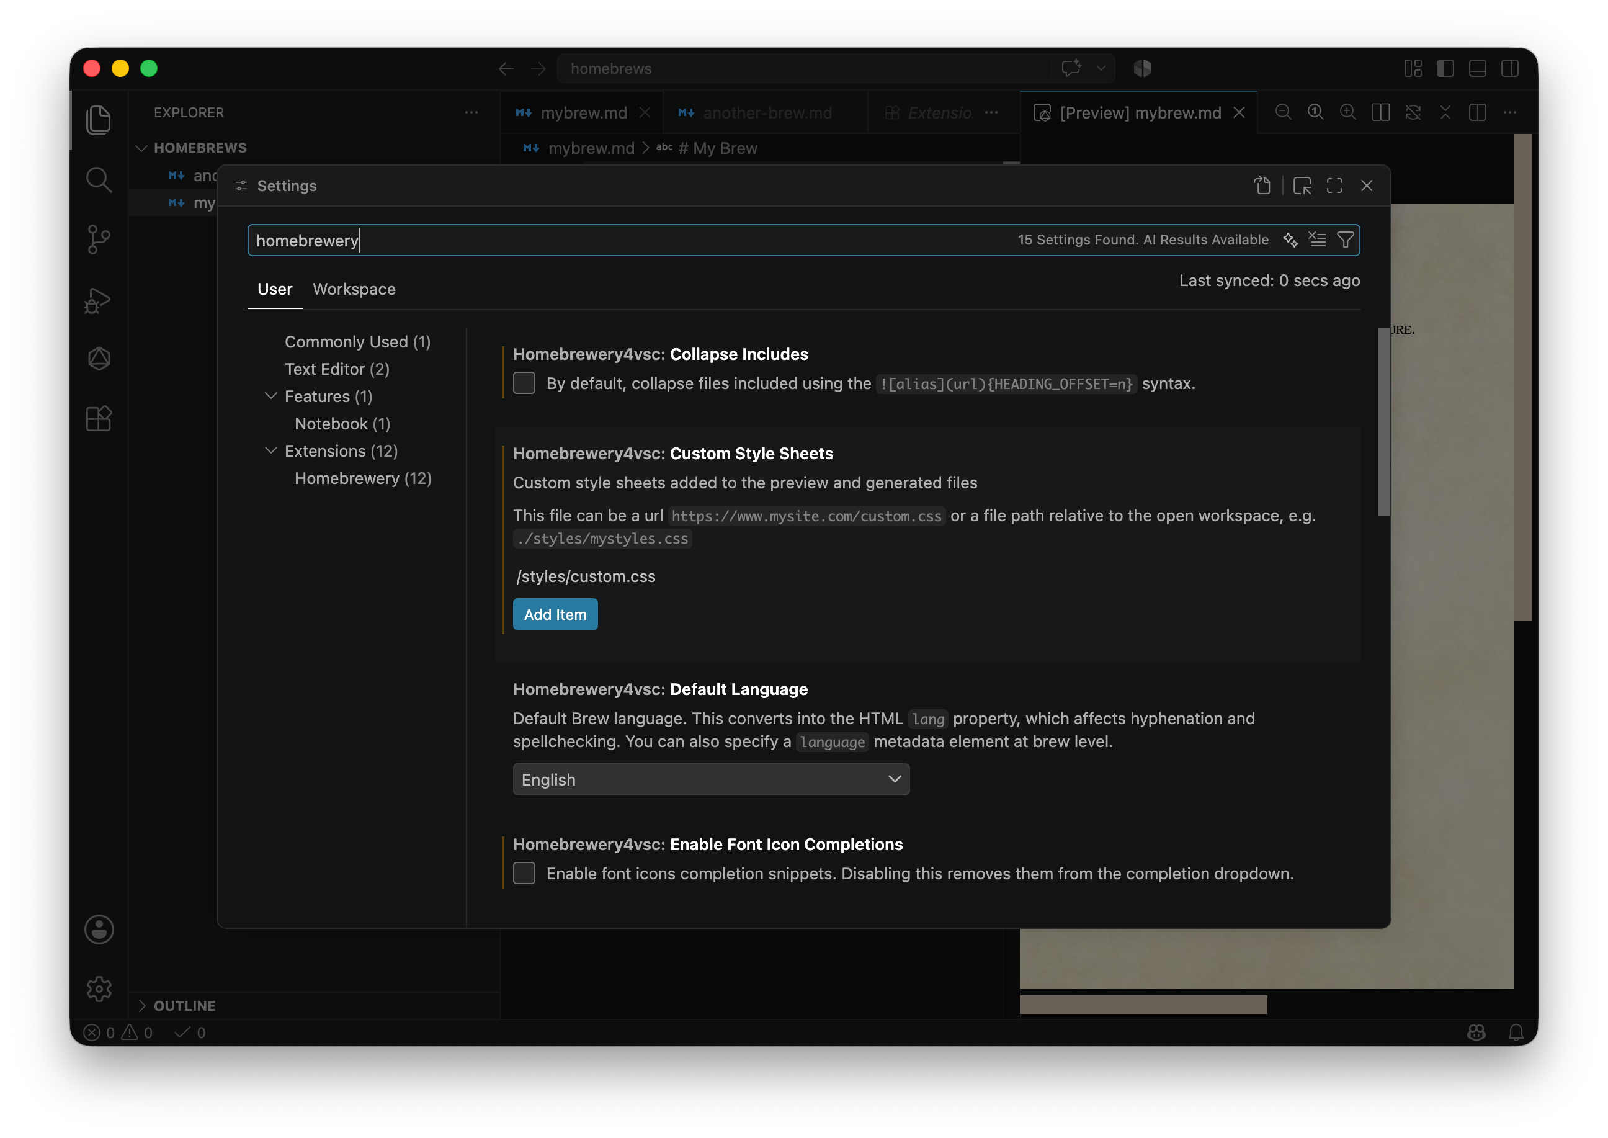The height and width of the screenshot is (1138, 1608).
Task: Open the chat icon in title bar
Action: 1071,69
